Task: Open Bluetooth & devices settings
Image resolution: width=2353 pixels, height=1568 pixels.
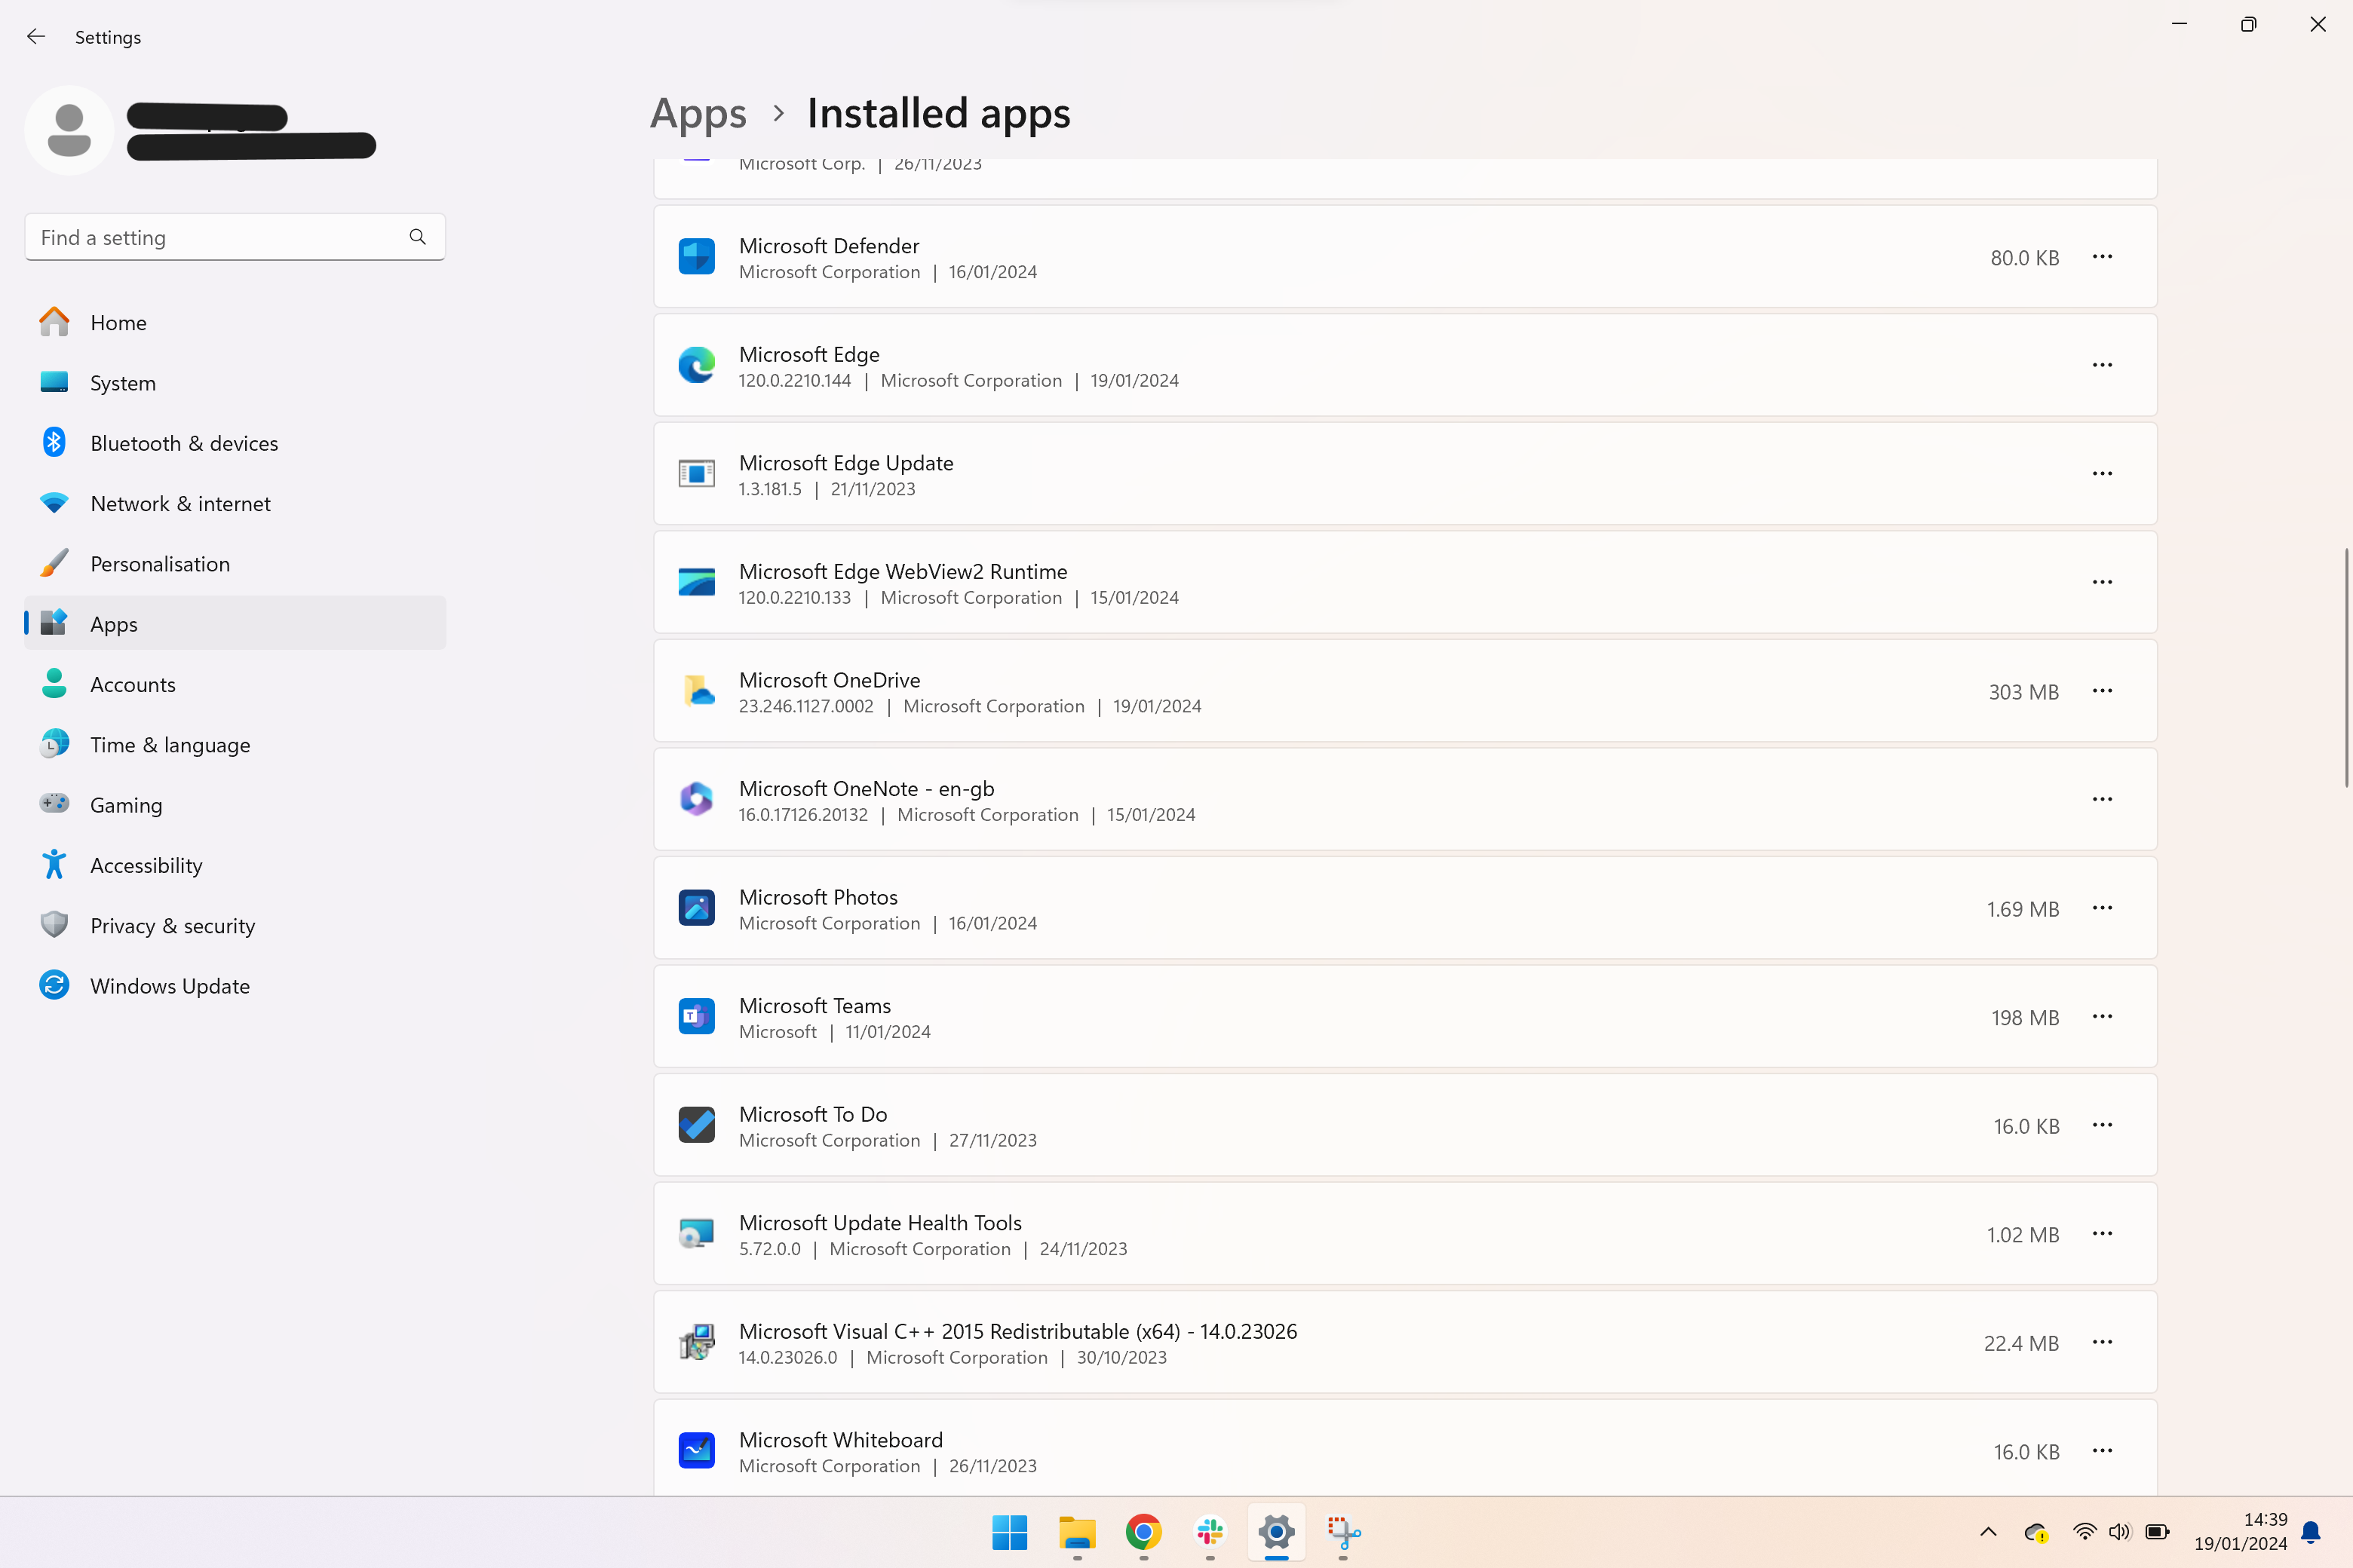Action: click(x=235, y=443)
